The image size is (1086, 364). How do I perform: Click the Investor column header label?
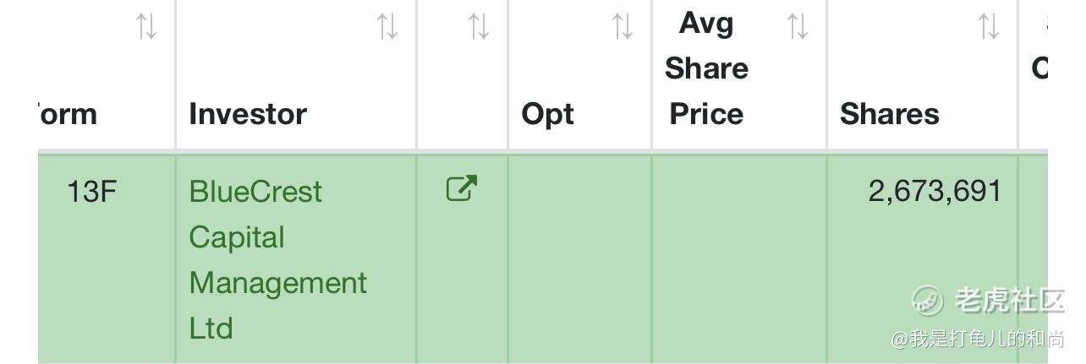pyautogui.click(x=248, y=114)
